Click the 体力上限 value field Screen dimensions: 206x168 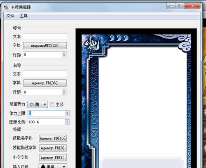pos(47,114)
